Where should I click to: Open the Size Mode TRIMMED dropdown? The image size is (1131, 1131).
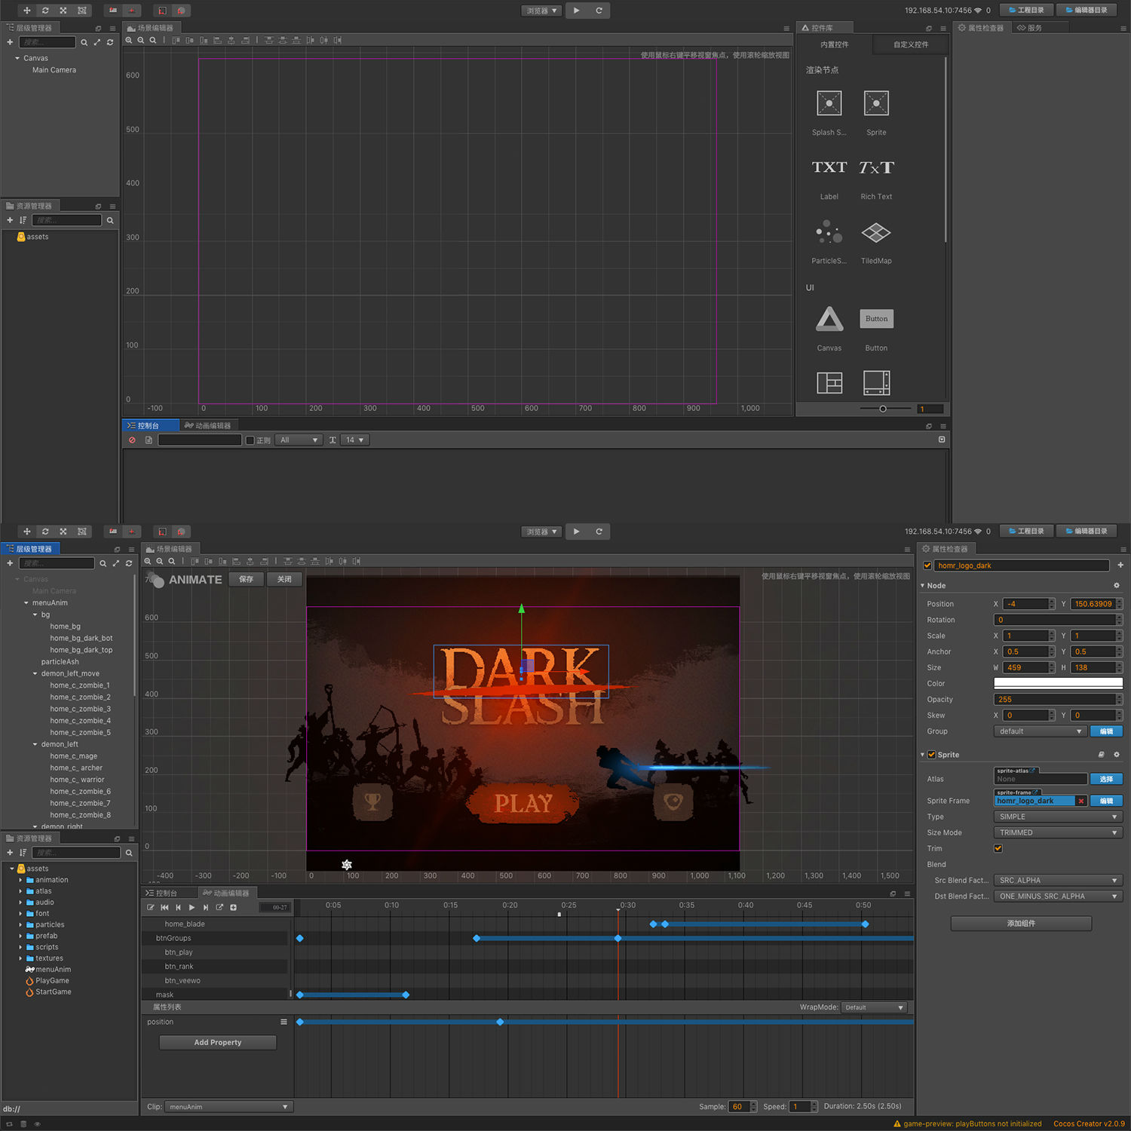pyautogui.click(x=1058, y=832)
